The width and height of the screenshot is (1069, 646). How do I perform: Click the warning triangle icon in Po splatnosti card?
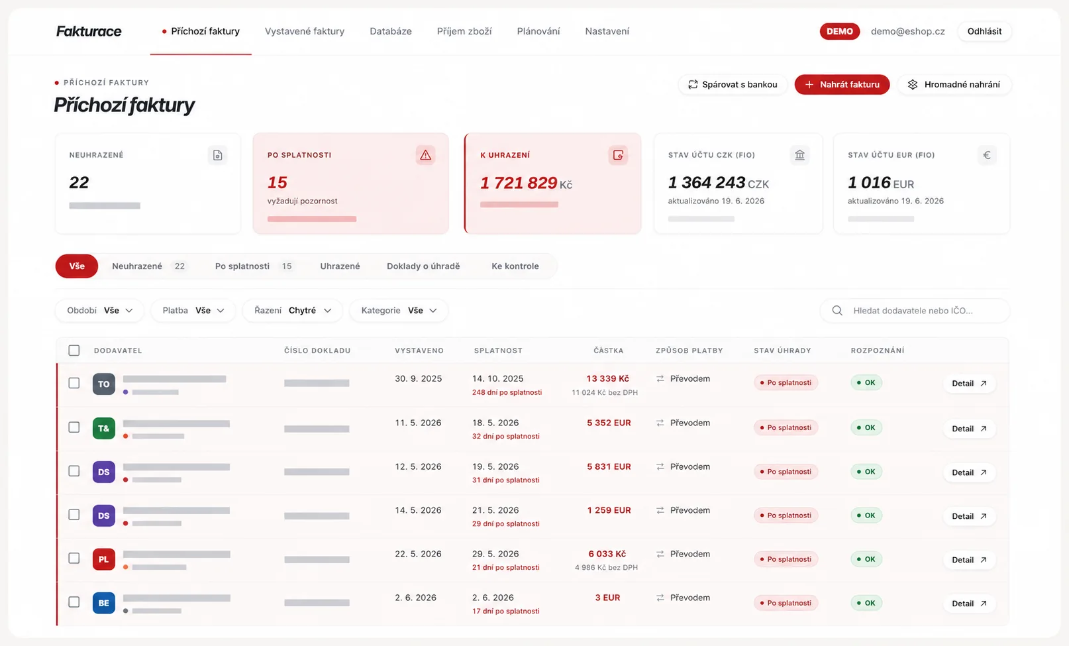(x=425, y=155)
